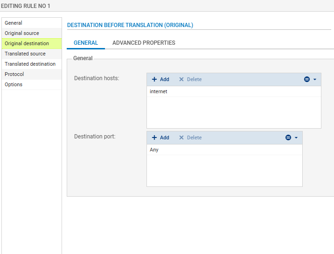
Task: Open Translated source settings
Action: coord(25,54)
